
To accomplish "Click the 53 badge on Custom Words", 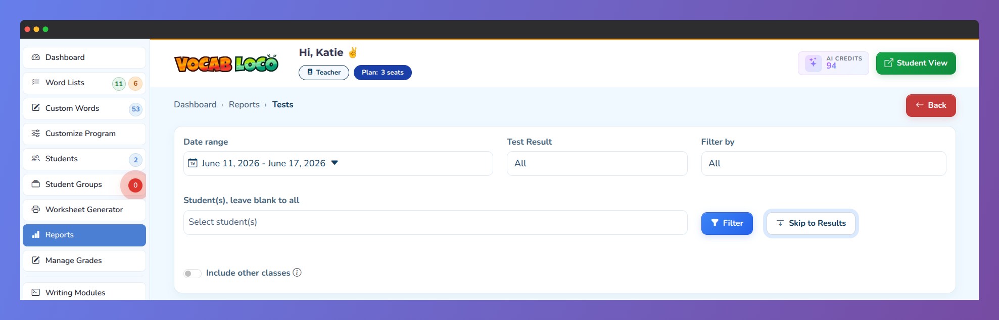I will point(135,109).
